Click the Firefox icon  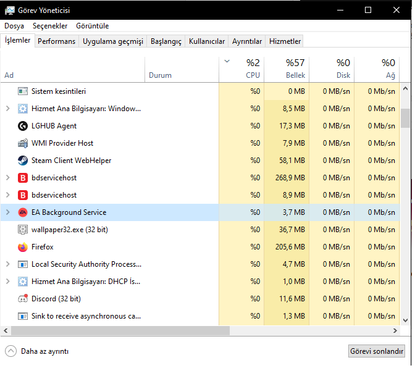23,247
